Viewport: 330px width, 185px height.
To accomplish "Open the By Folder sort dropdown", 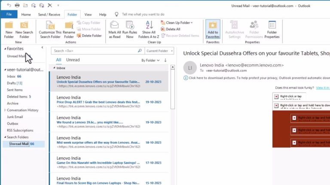I will (150, 60).
